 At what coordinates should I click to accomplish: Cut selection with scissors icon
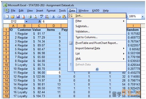point(53,17)
